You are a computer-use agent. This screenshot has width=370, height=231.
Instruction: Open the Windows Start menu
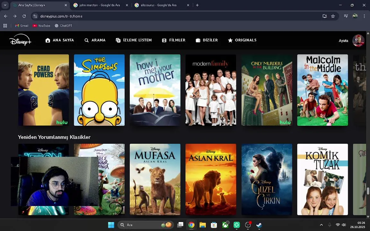[111, 225]
